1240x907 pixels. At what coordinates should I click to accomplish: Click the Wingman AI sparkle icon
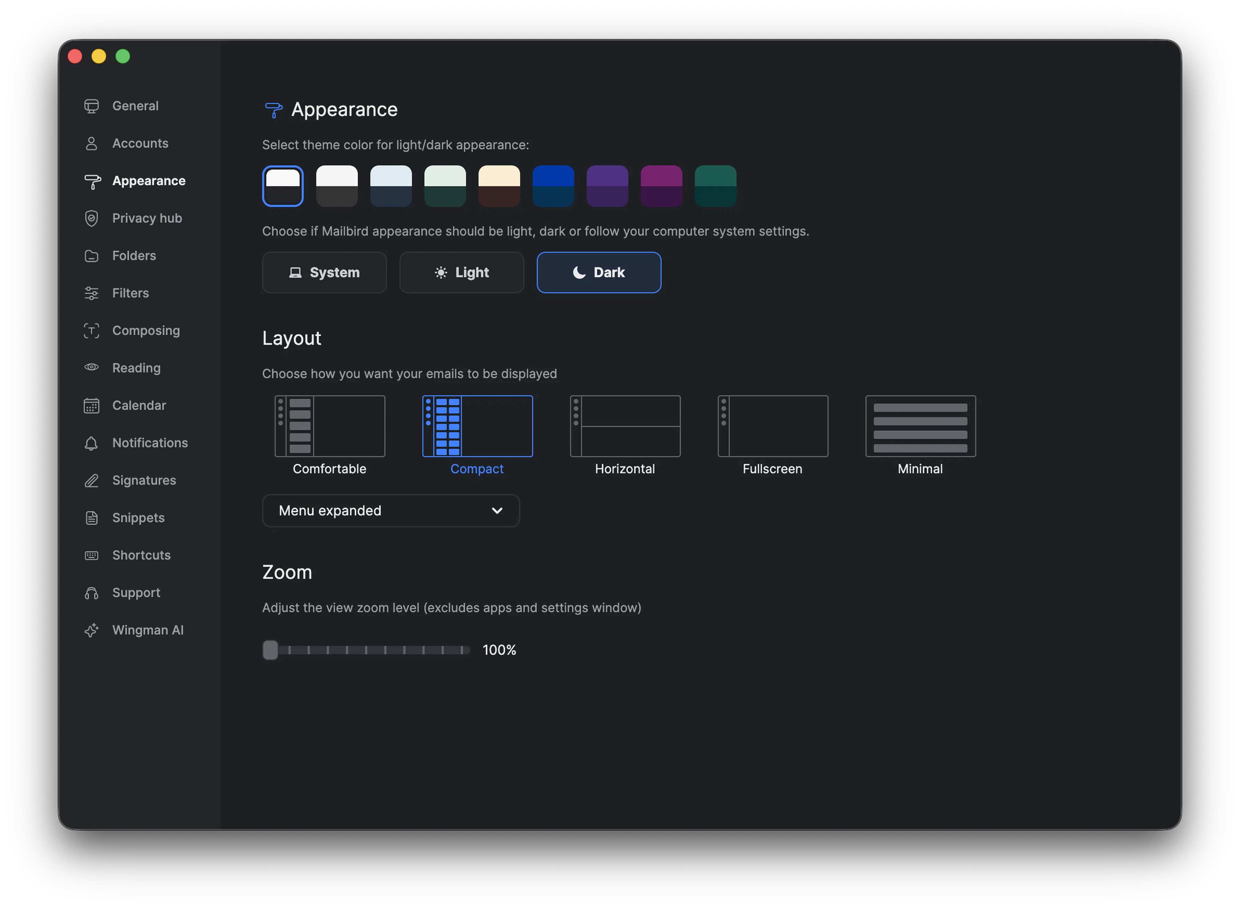tap(92, 630)
